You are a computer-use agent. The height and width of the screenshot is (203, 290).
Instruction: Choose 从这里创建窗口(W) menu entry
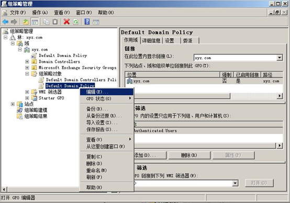pos(107,146)
